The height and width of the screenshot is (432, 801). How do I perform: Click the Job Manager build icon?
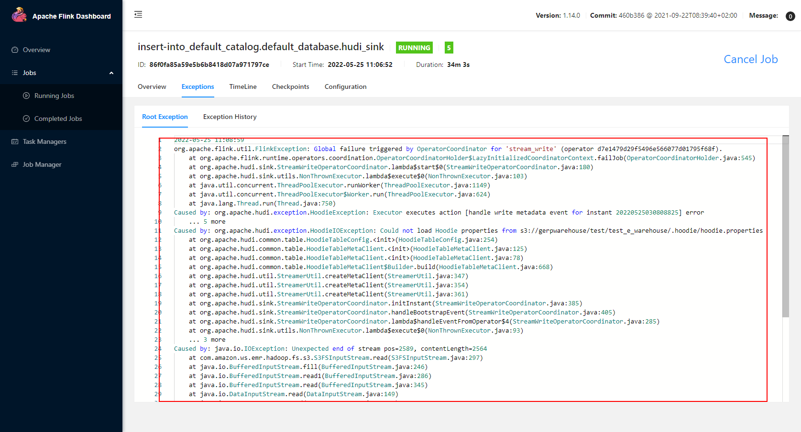[15, 164]
